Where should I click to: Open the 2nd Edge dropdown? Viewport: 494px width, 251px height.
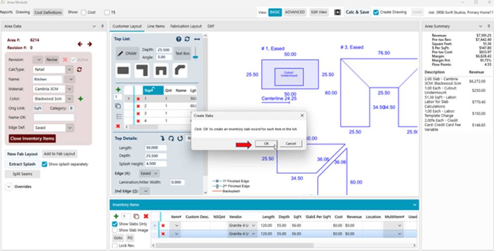144,191
